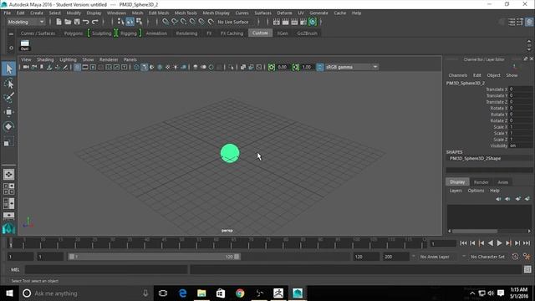Open the Channels menu in Channel Box
The height and width of the screenshot is (301, 535).
(457, 75)
